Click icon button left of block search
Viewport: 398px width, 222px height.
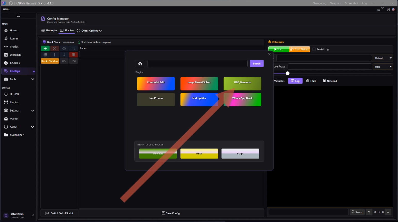point(140,63)
